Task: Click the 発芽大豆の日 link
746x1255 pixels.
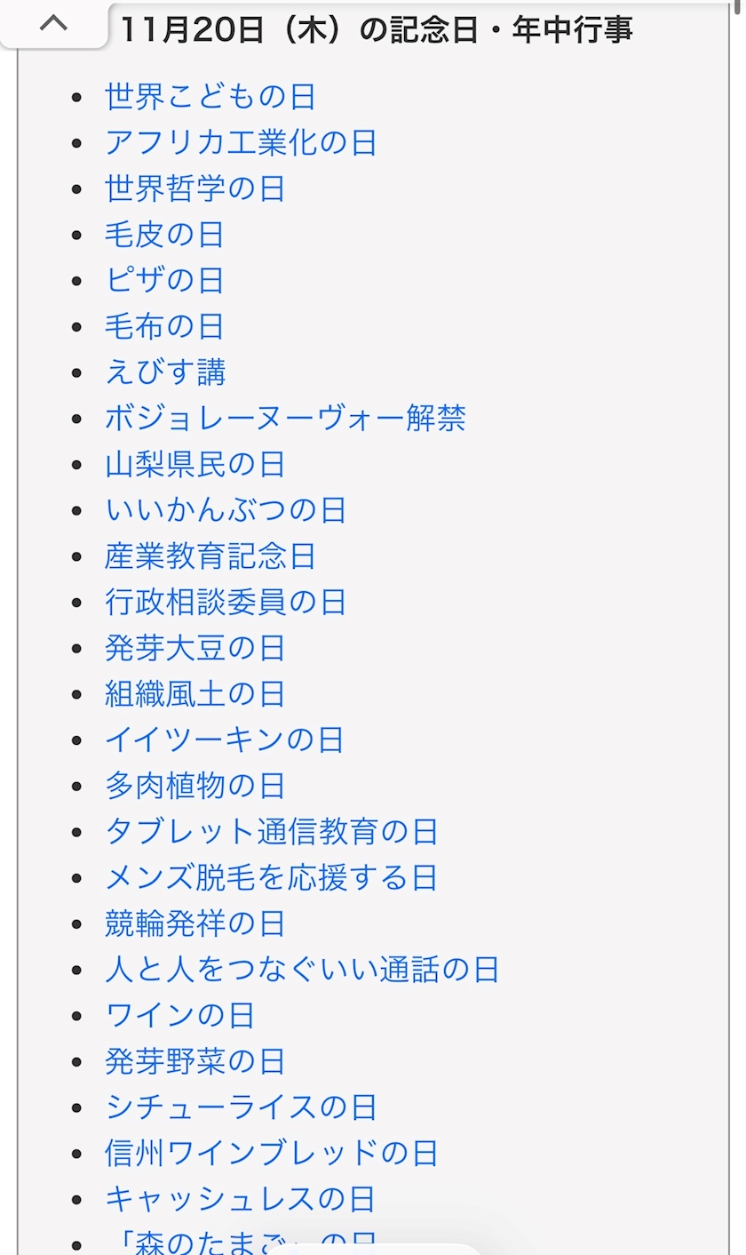Action: [194, 648]
